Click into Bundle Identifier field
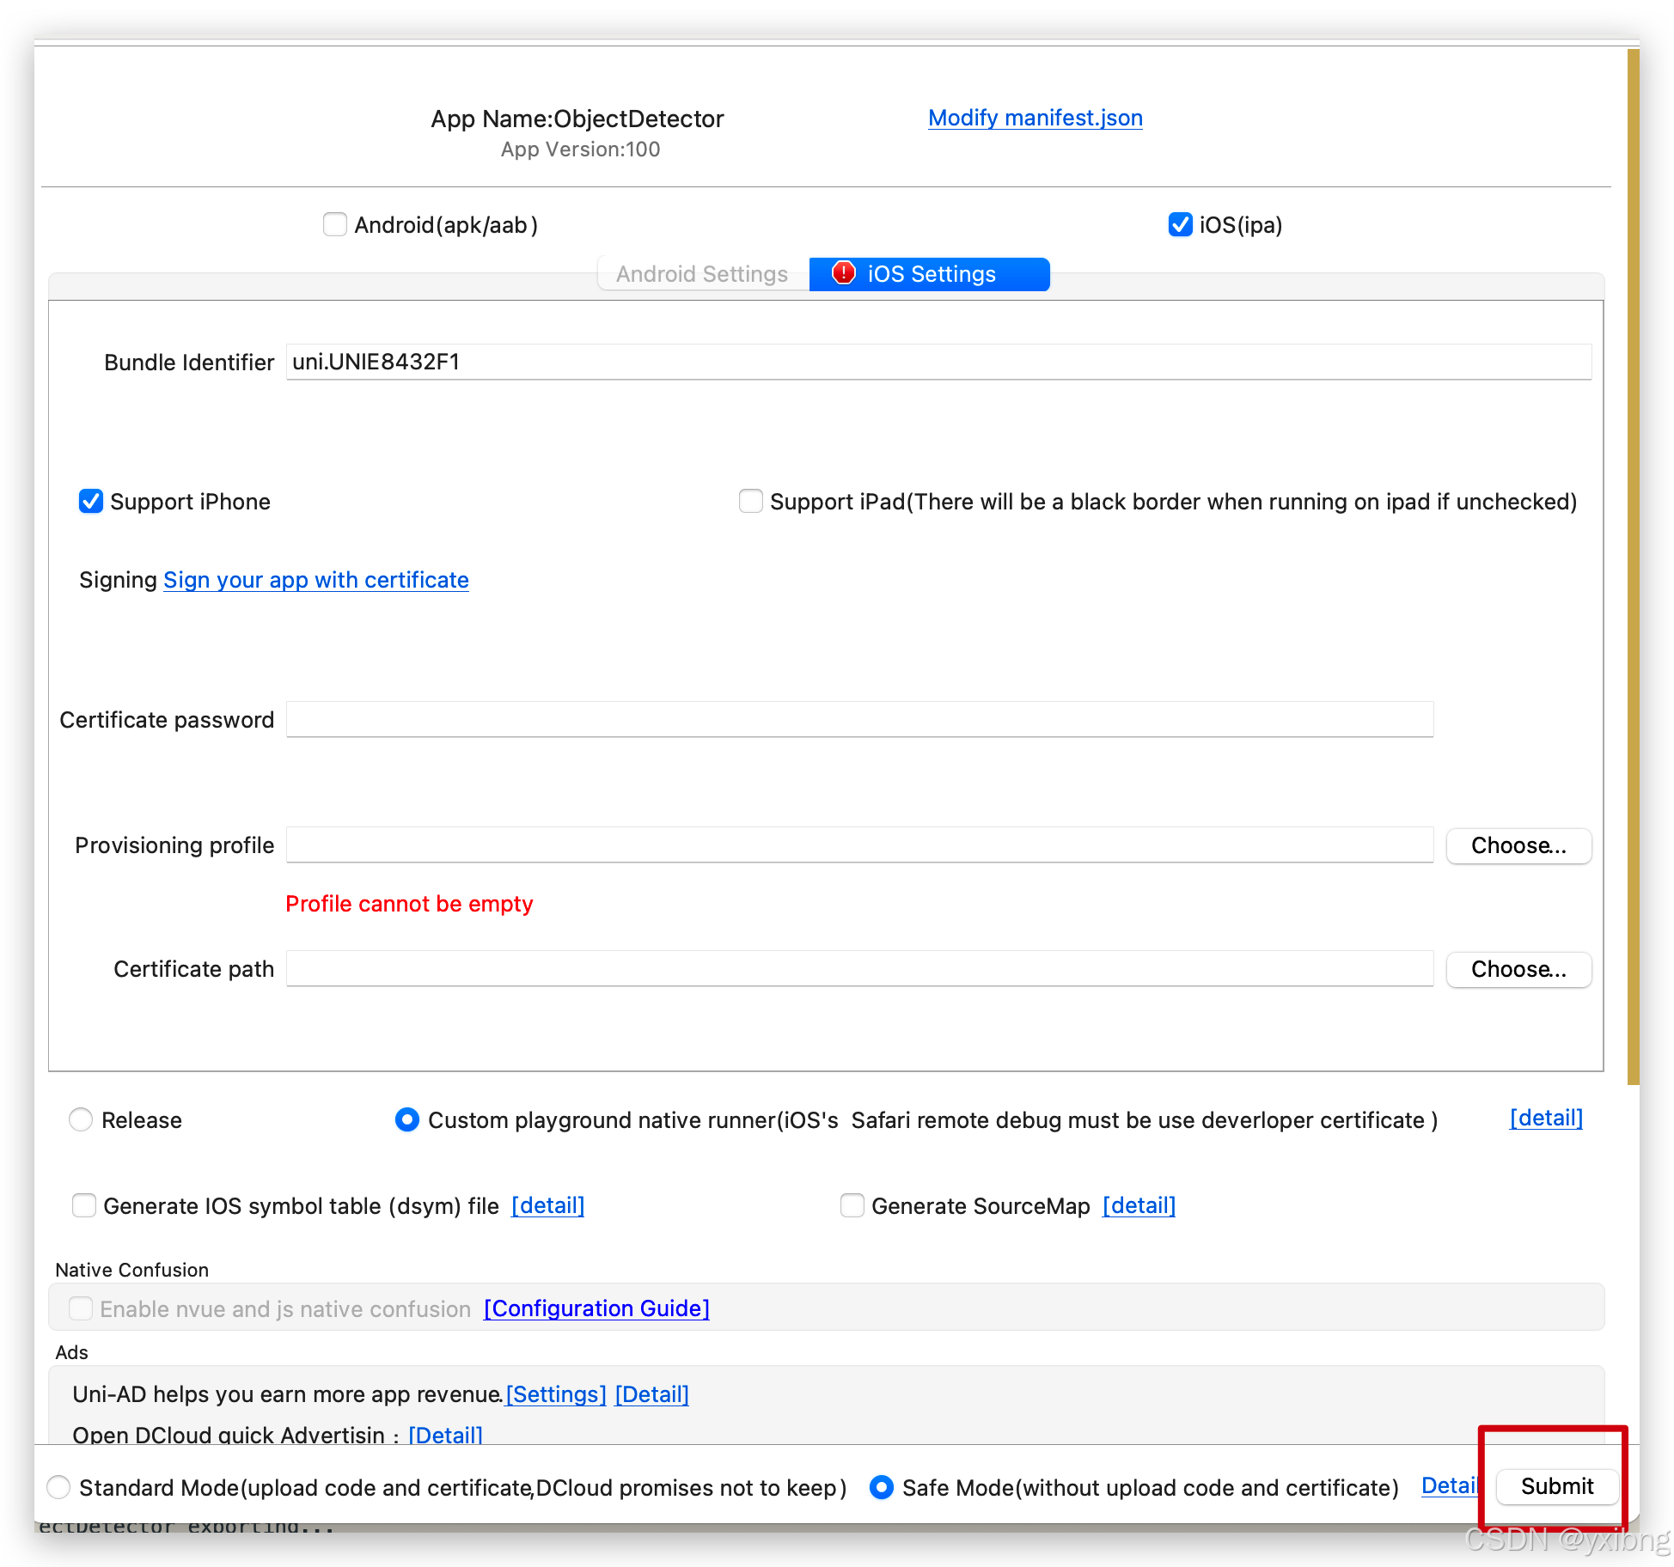Viewport: 1674px width, 1567px height. click(937, 362)
